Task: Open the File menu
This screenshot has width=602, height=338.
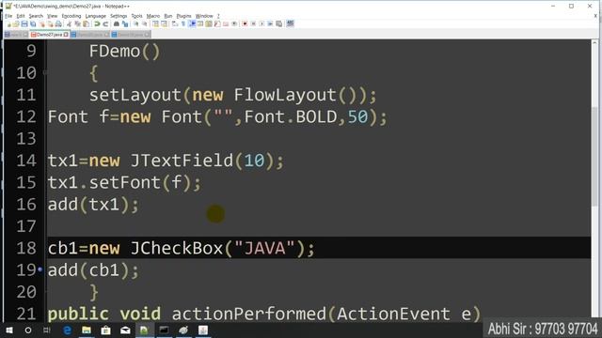Action: pos(8,16)
